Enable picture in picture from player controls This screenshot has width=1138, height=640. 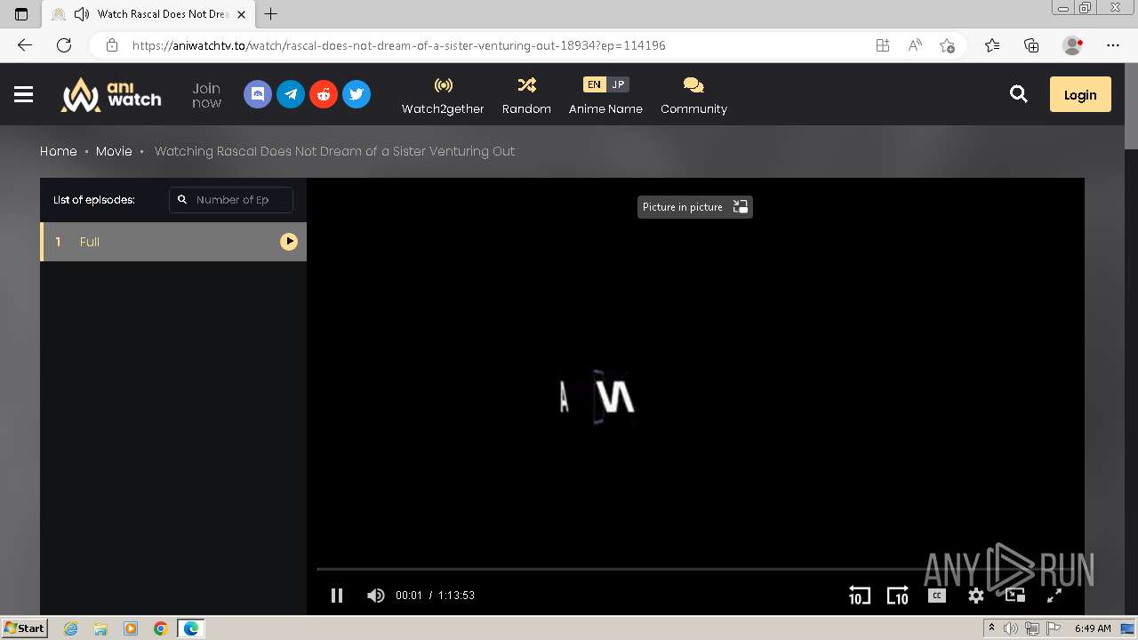click(x=1015, y=596)
